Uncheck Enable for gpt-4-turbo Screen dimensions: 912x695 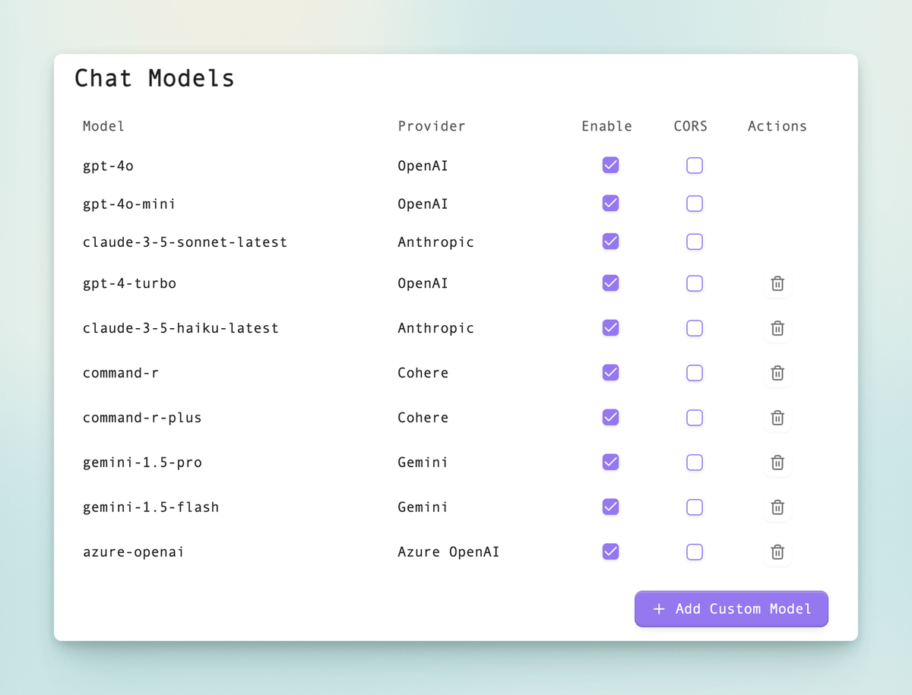point(610,283)
